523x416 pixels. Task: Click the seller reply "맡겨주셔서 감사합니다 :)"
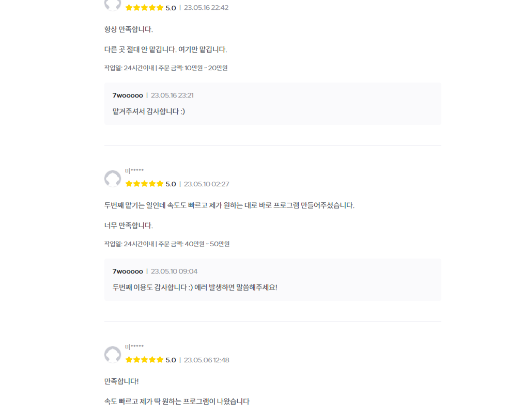[x=149, y=111]
